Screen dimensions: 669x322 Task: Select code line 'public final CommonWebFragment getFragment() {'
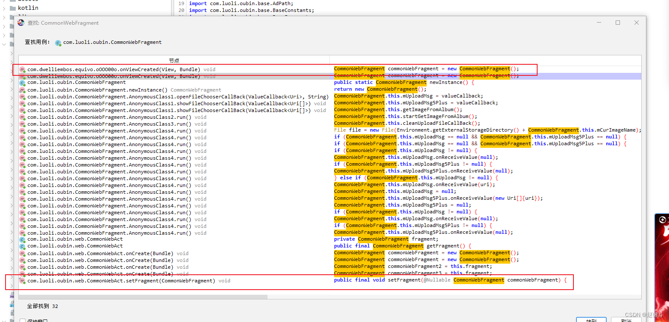pyautogui.click(x=403, y=246)
